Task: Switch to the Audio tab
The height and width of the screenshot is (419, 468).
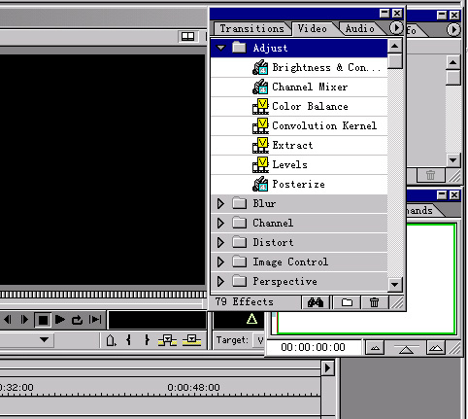Action: coord(359,29)
